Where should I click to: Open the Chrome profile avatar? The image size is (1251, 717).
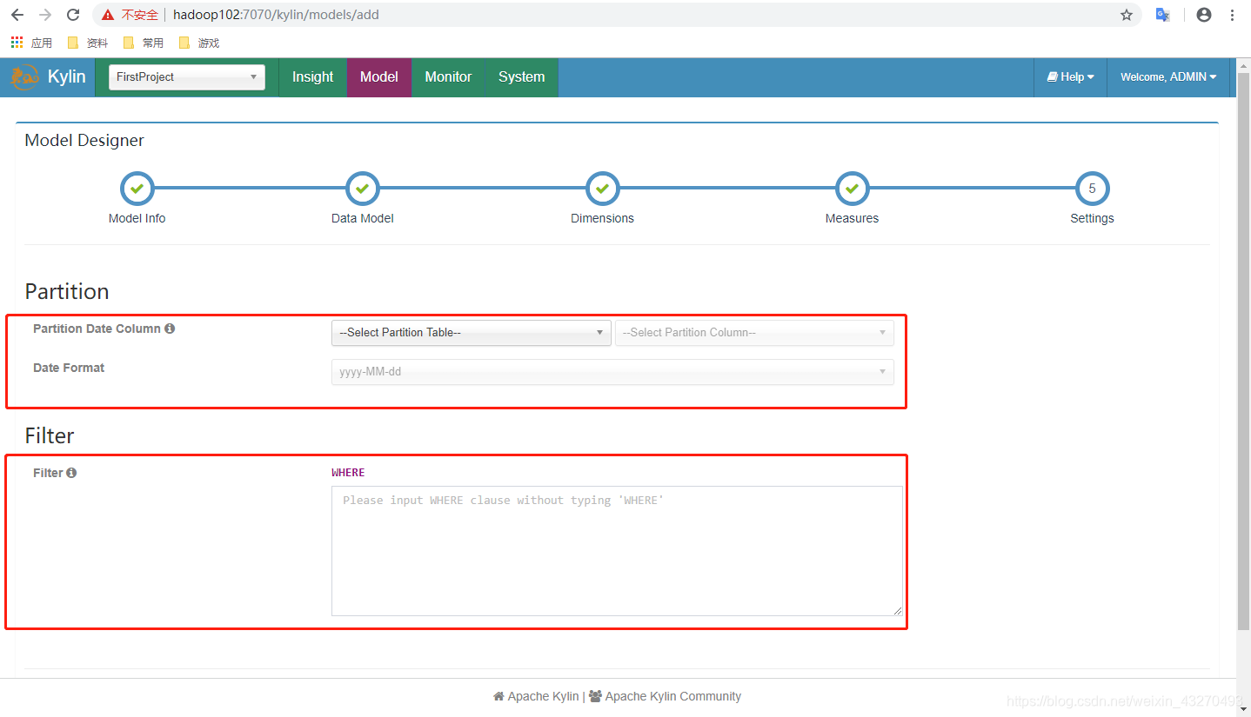click(x=1204, y=15)
